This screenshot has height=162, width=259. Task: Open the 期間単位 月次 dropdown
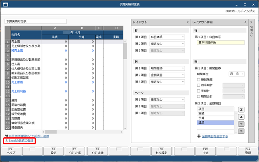click(x=237, y=74)
